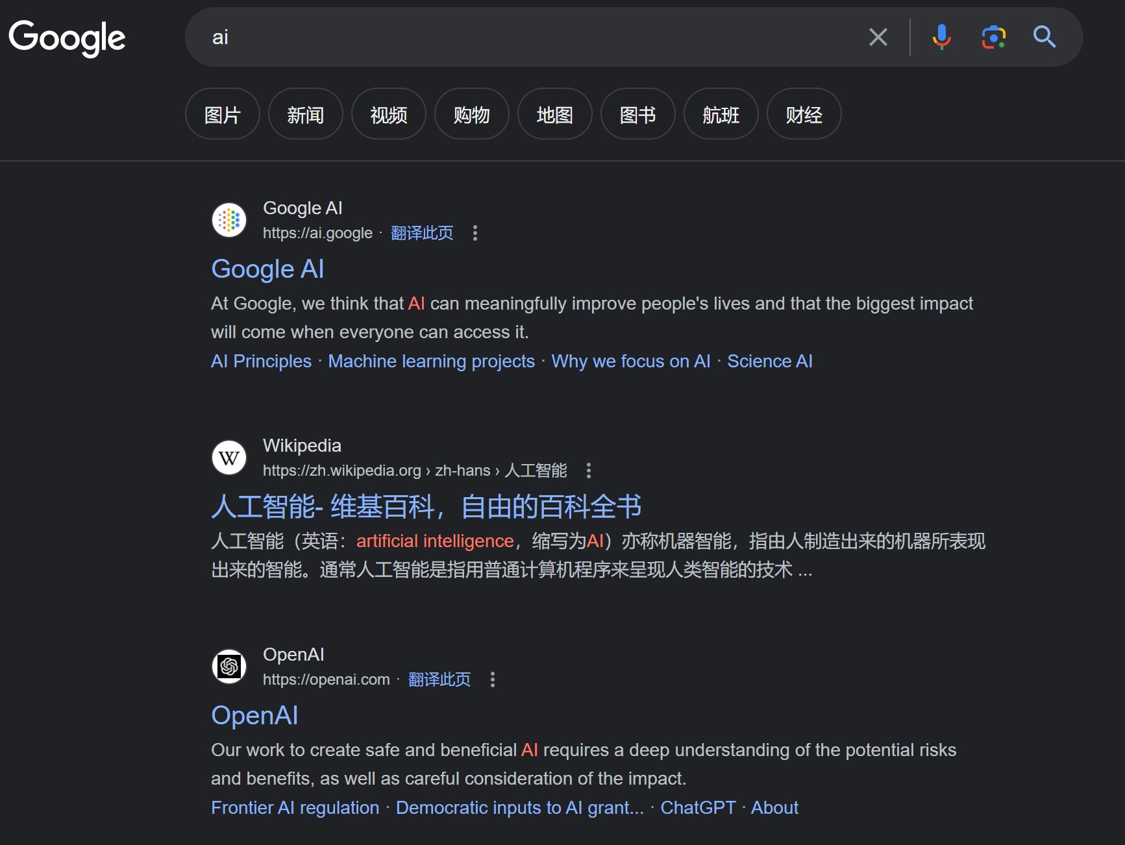This screenshot has height=845, width=1125.
Task: Click the zh.wikipedia.org breadcrumb URL
Action: [x=415, y=471]
